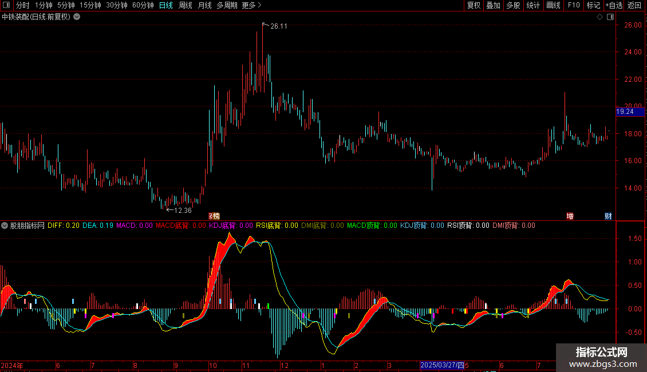647x372 pixels.
Task: Open F10 company info
Action: (574, 5)
